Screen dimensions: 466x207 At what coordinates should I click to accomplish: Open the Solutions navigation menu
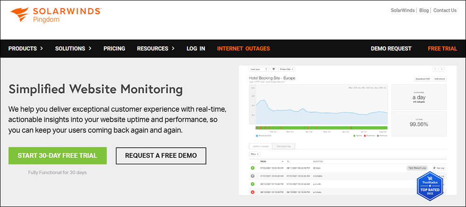point(73,48)
